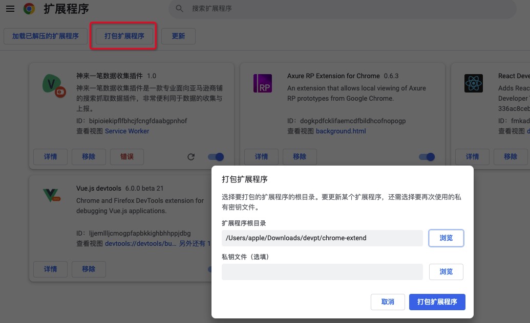Click the Axure RP extension icon
Screen dimensions: 530x323
point(263,83)
